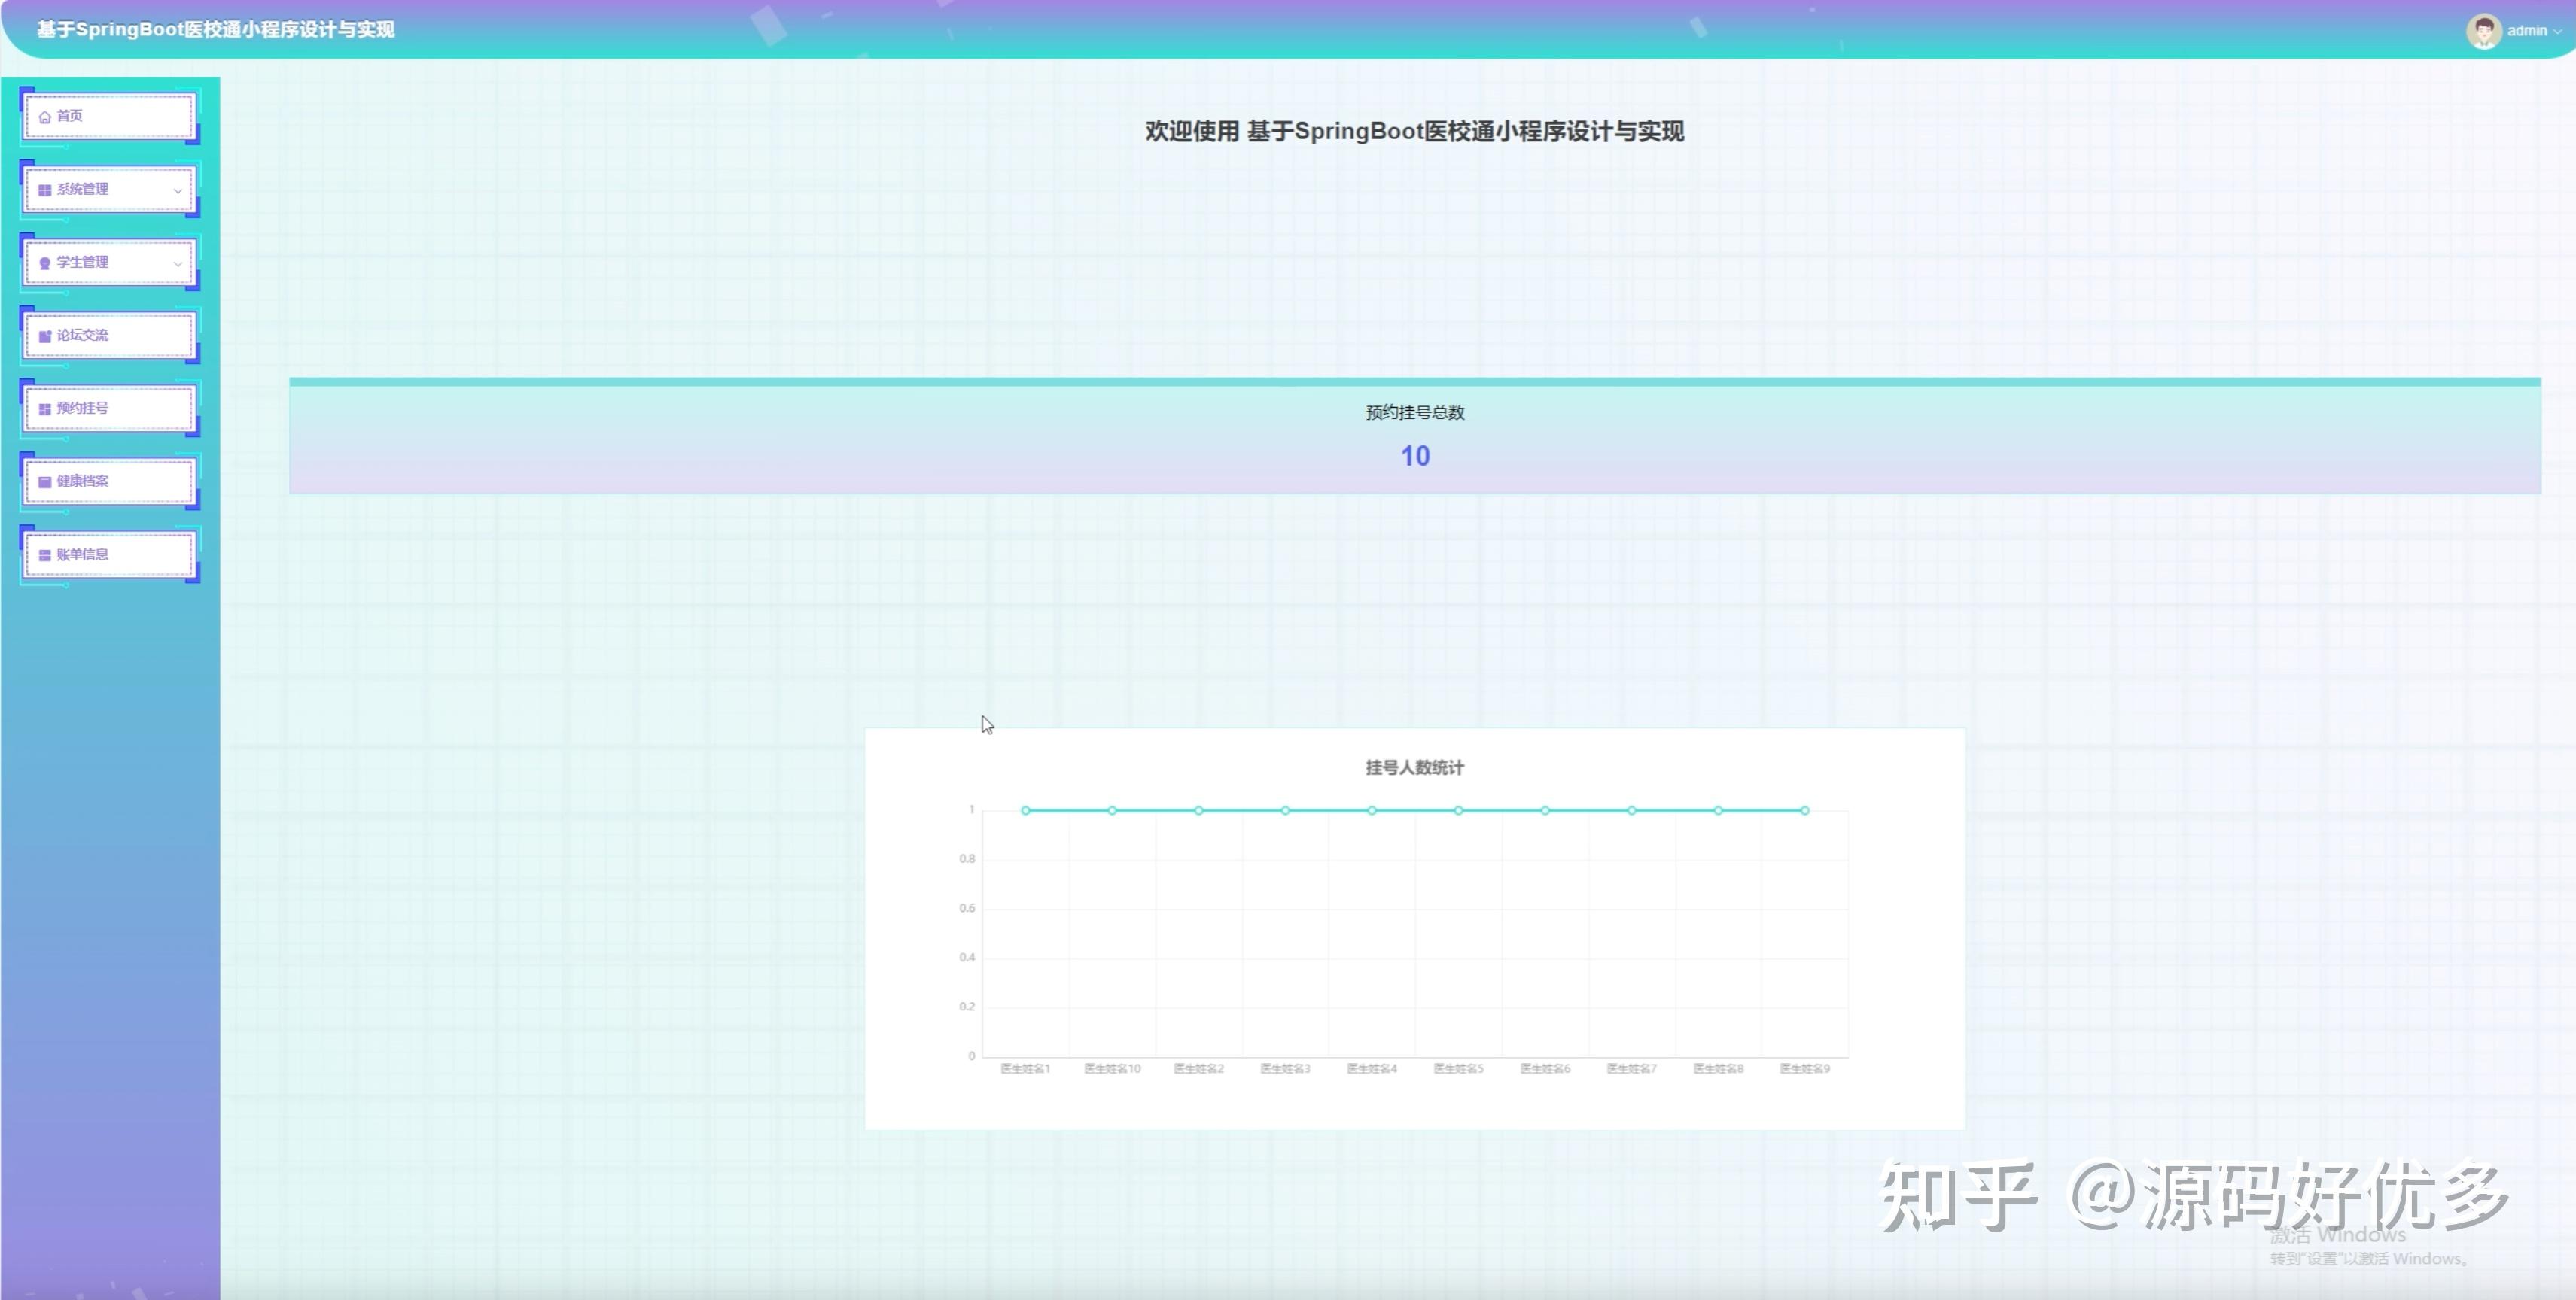Click the welcome title text
Screen dimensions: 2576x1300
(x=1414, y=131)
